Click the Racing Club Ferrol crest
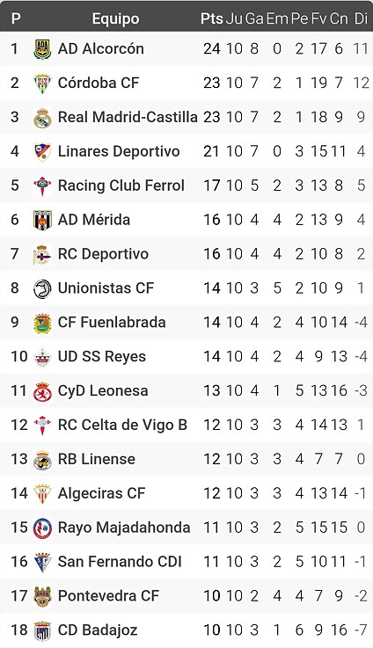Image resolution: width=373 pixels, height=648 pixels. tap(42, 186)
